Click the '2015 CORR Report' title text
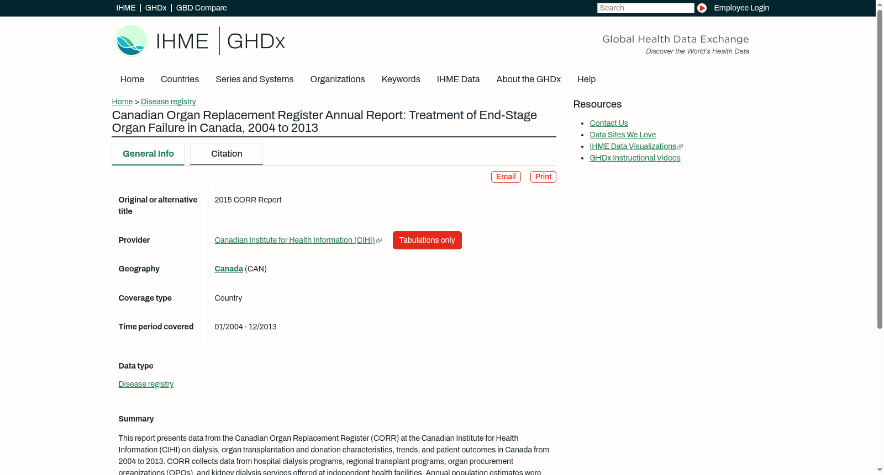 [248, 200]
